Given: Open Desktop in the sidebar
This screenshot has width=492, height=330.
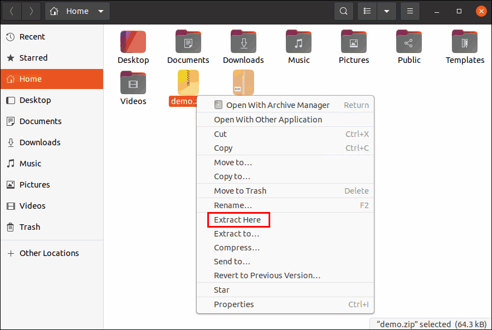Looking at the screenshot, I should pos(52,100).
